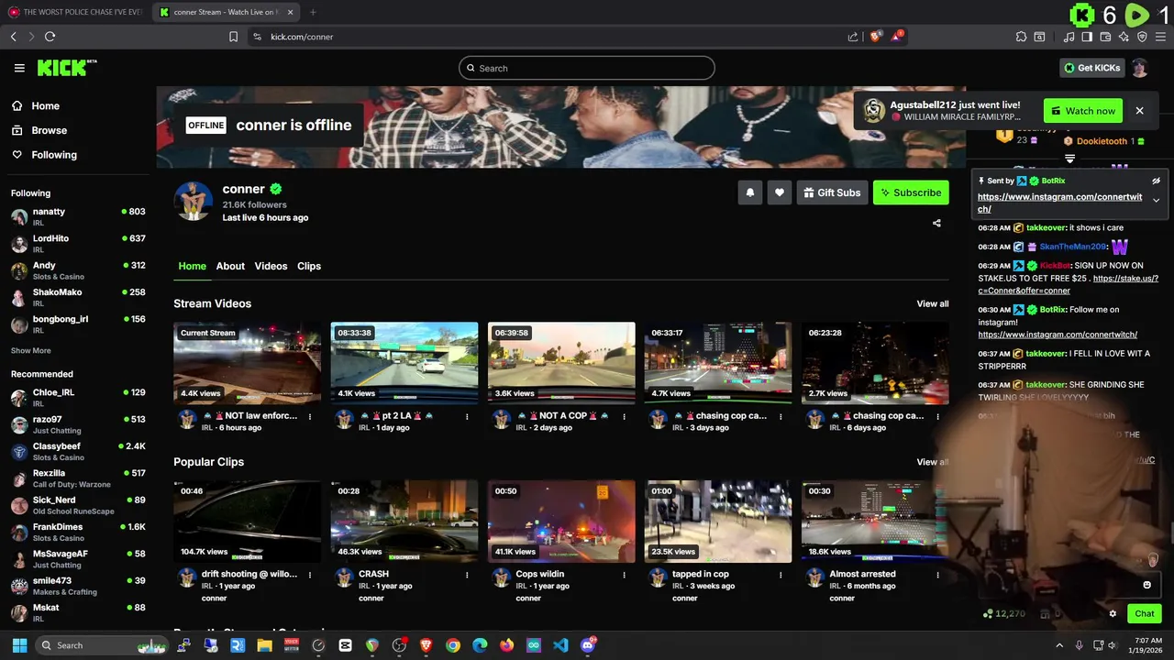The image size is (1174, 660).
Task: Dismiss the Agustabell212 live notification
Action: [1139, 111]
